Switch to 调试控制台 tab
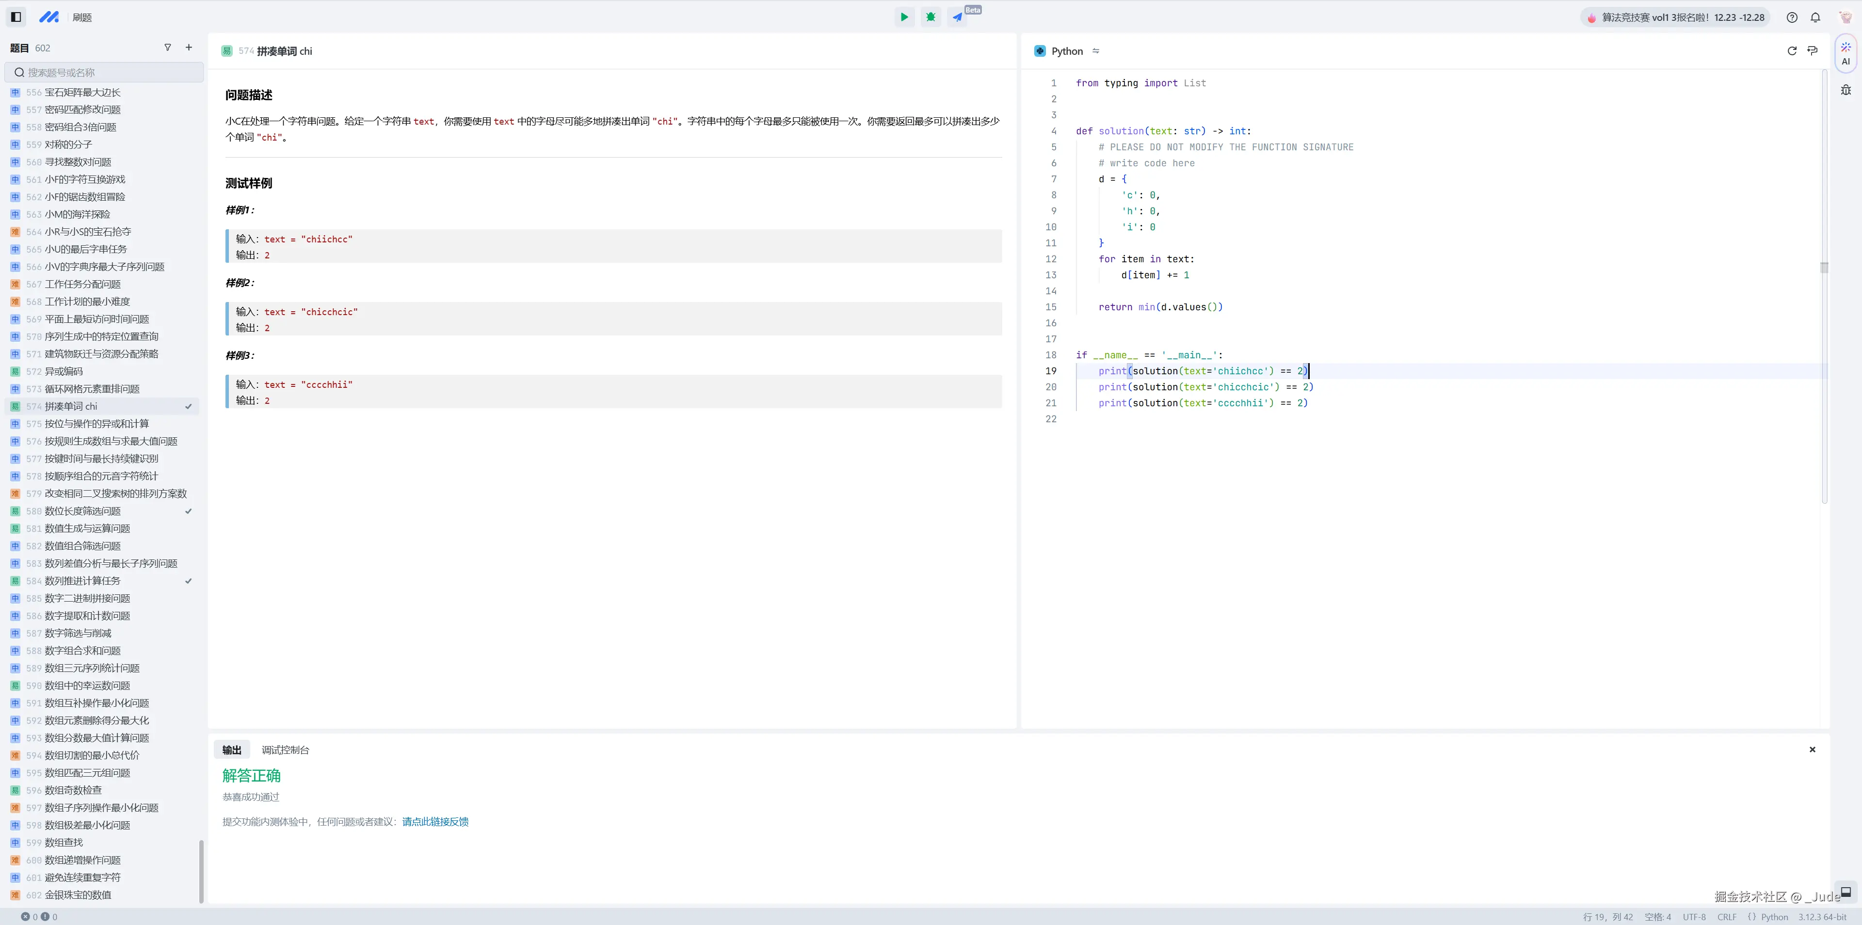The width and height of the screenshot is (1862, 925). pos(285,750)
